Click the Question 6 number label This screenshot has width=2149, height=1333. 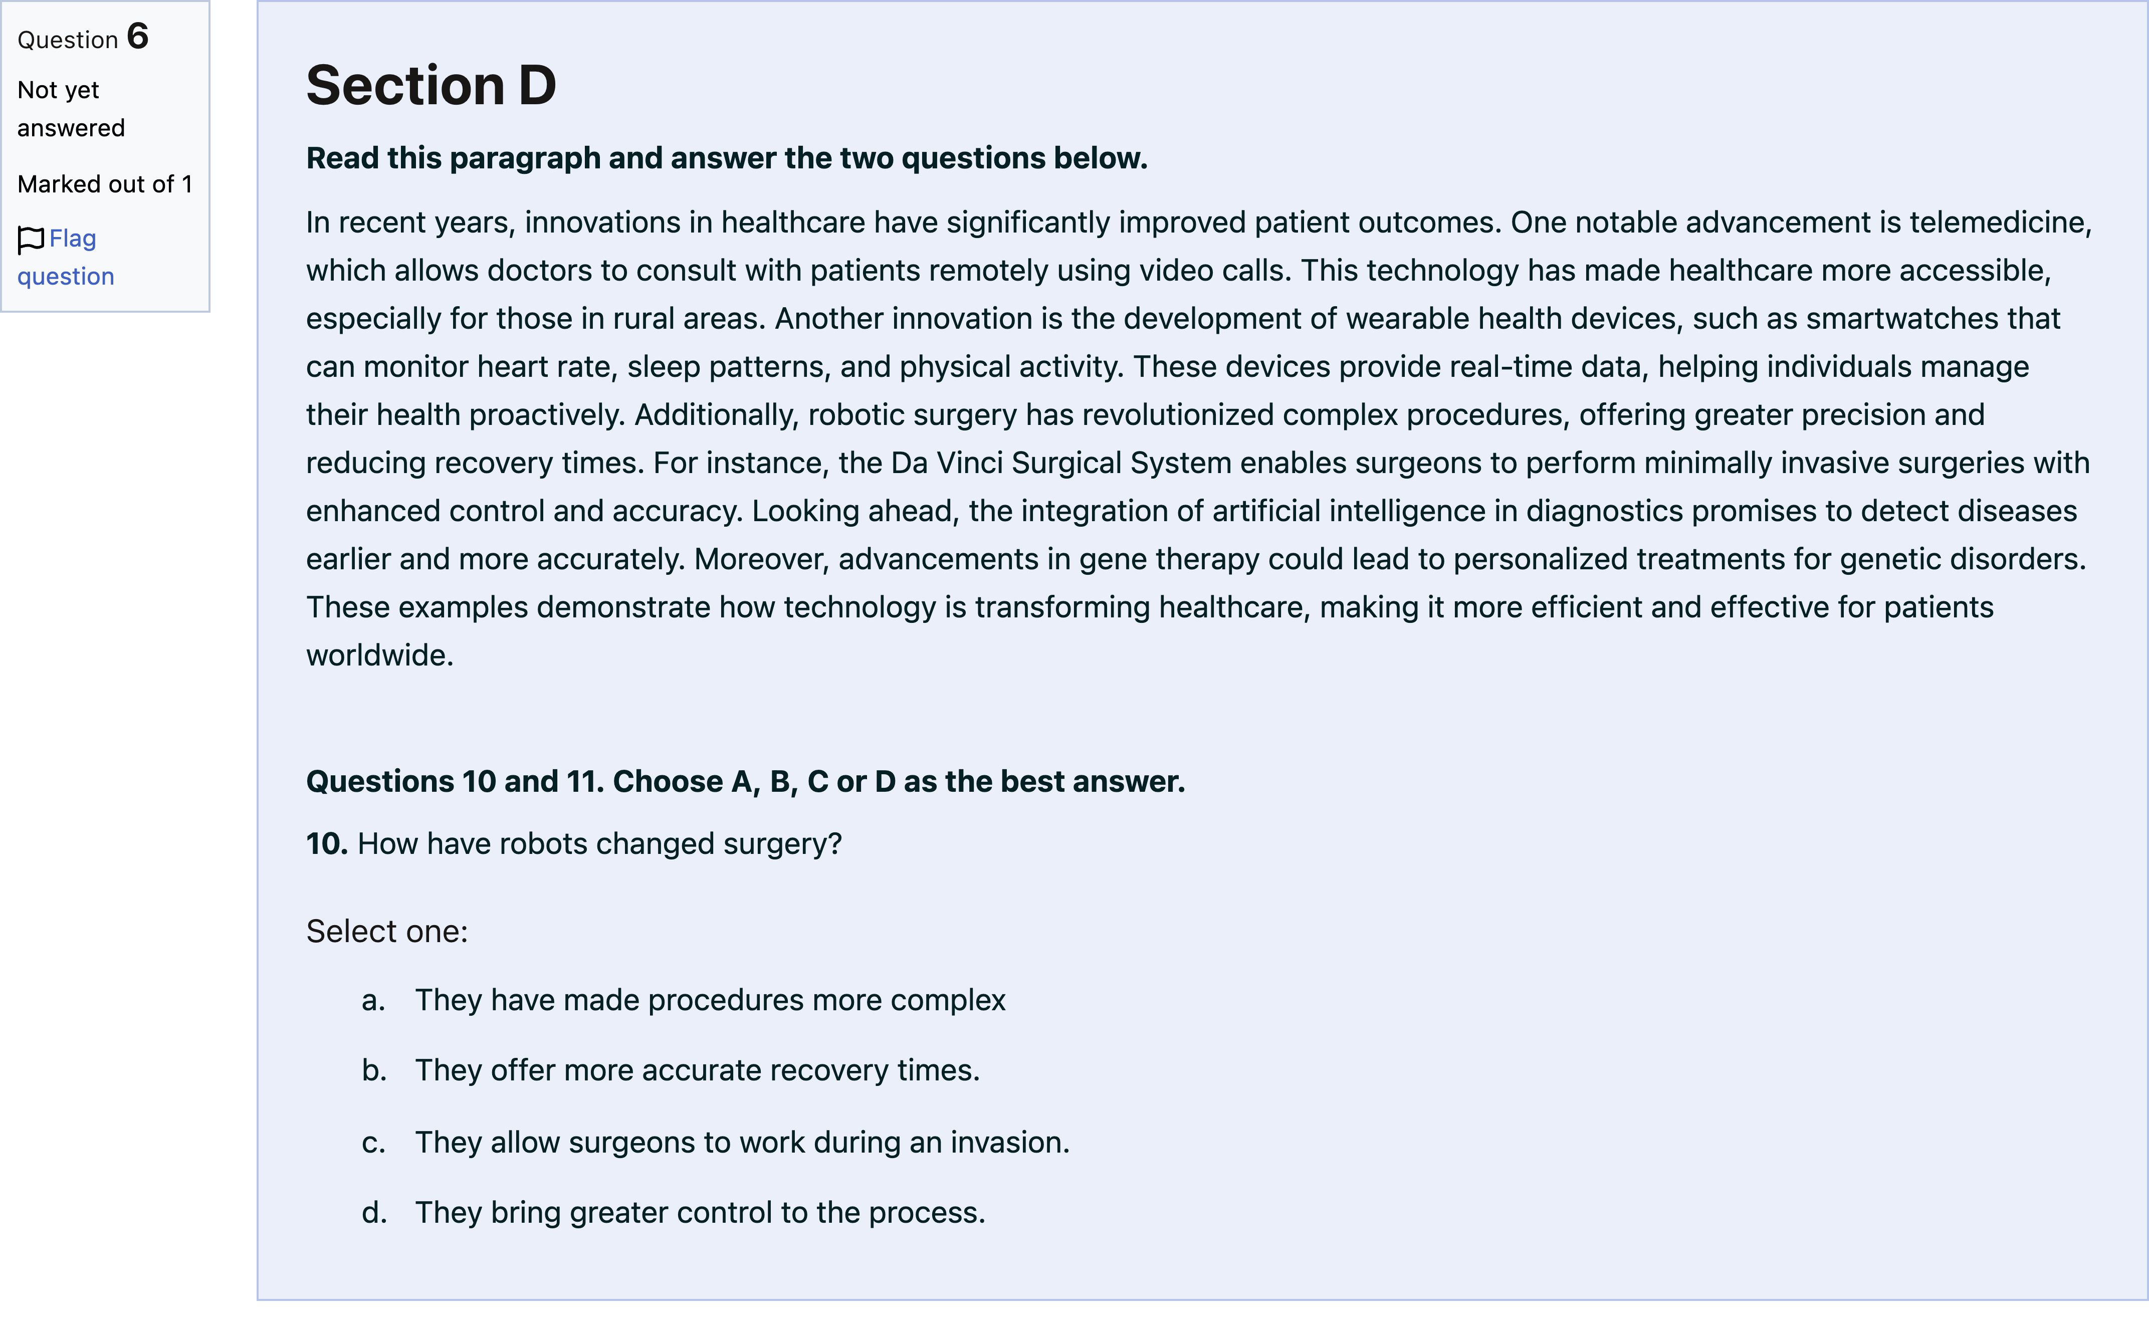pos(83,37)
